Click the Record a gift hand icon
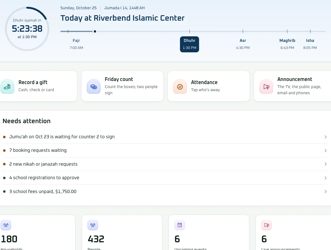This screenshot has height=250, width=331. pyautogui.click(x=7, y=87)
